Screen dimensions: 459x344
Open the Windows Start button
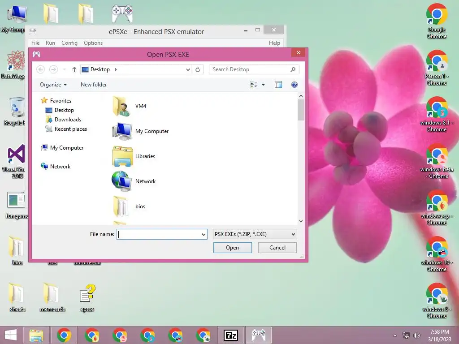(x=11, y=335)
